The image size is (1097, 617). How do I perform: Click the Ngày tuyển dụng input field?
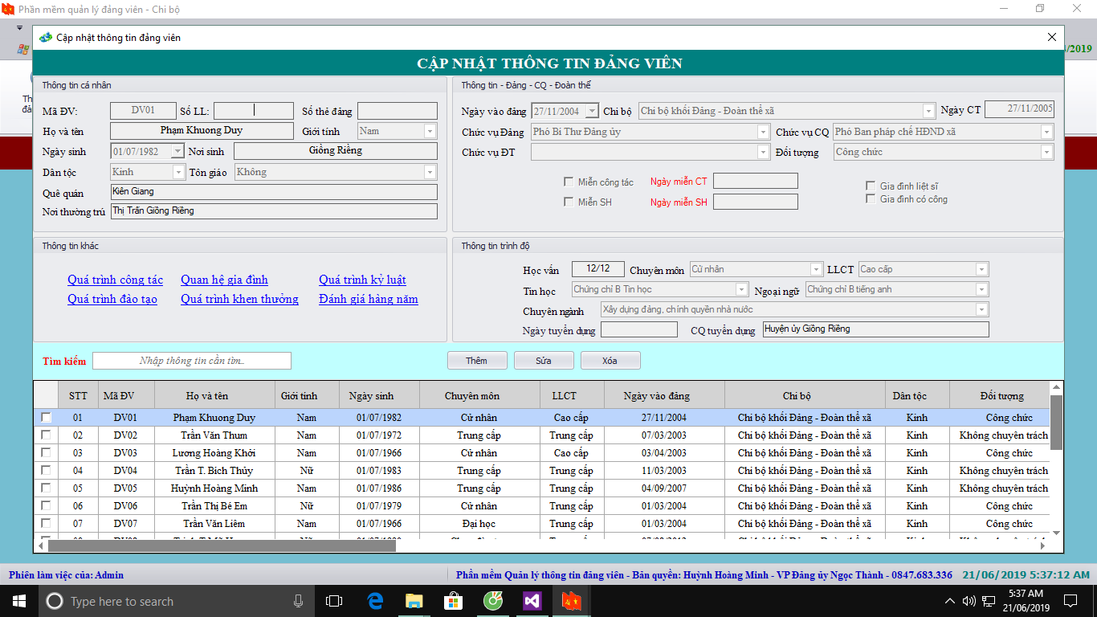coord(638,329)
